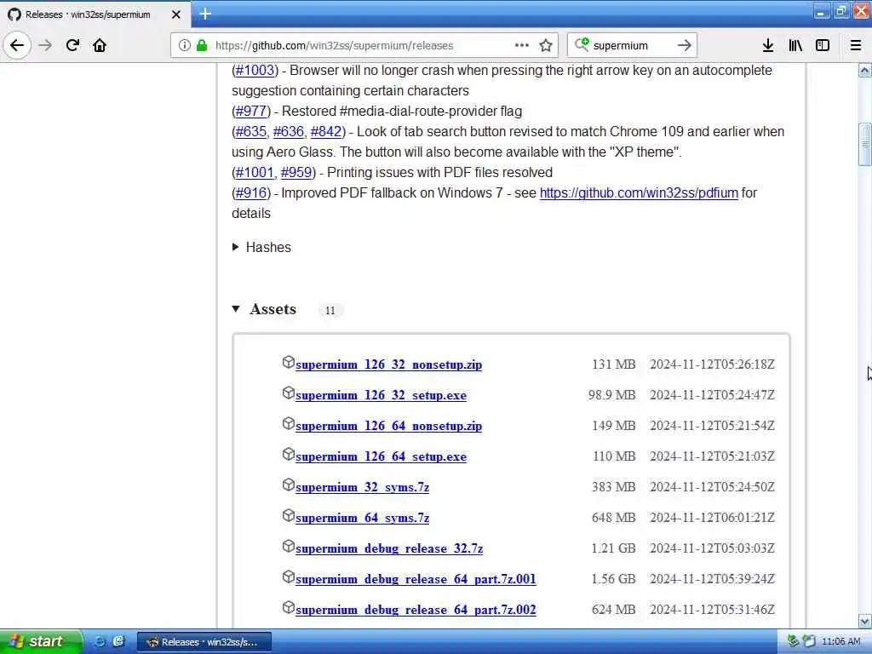Download supermium_64_syms.7z

point(363,518)
